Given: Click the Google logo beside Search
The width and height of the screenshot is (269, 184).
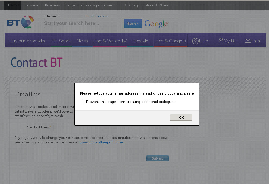Looking at the screenshot, I should pyautogui.click(x=156, y=24).
